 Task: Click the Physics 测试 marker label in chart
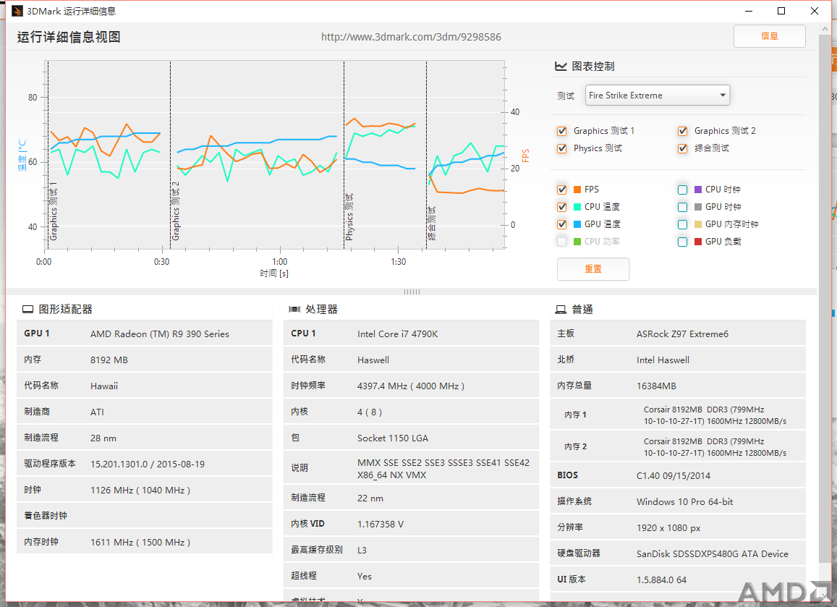point(349,217)
